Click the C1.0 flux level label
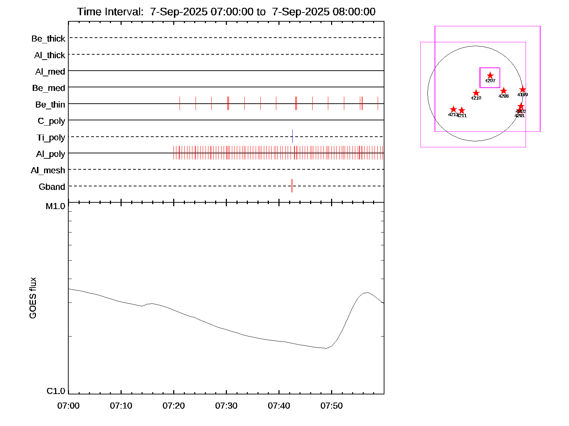This screenshot has width=569, height=426. [x=56, y=391]
